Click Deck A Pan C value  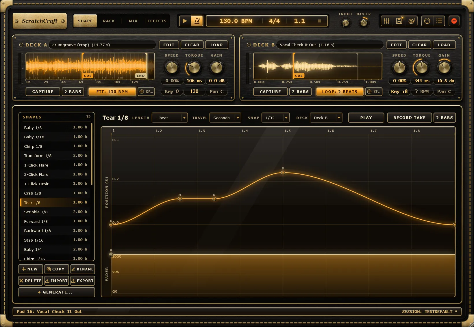[216, 91]
